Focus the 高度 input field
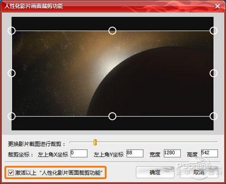 210,153
